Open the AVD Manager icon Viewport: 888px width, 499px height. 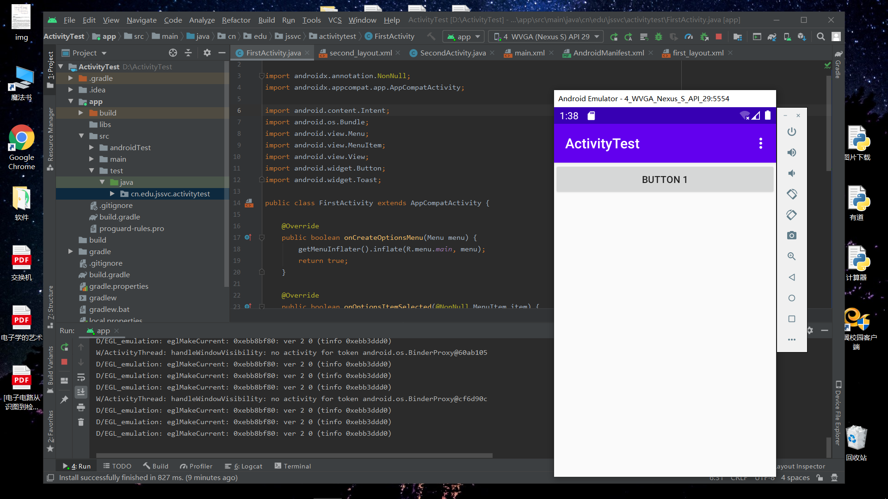[787, 37]
